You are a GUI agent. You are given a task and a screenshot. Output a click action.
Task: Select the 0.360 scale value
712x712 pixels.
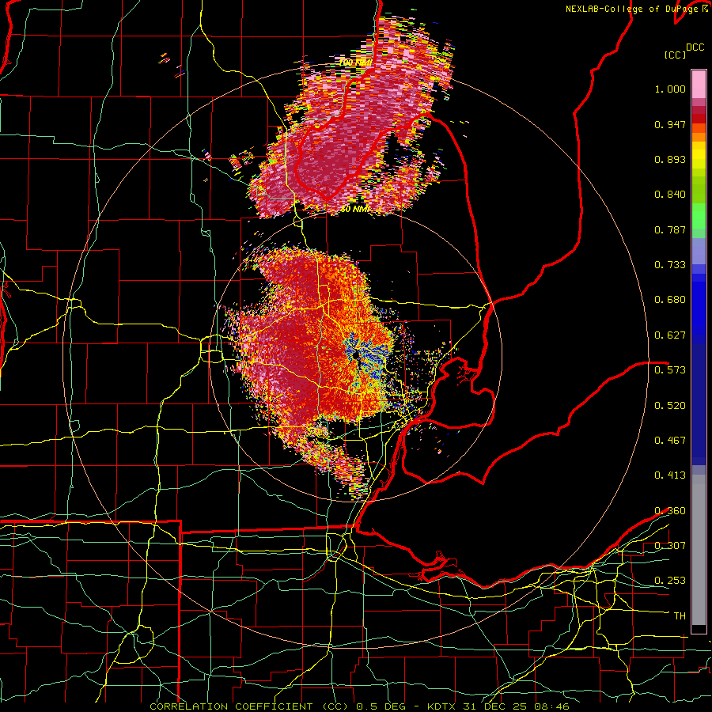pos(670,511)
